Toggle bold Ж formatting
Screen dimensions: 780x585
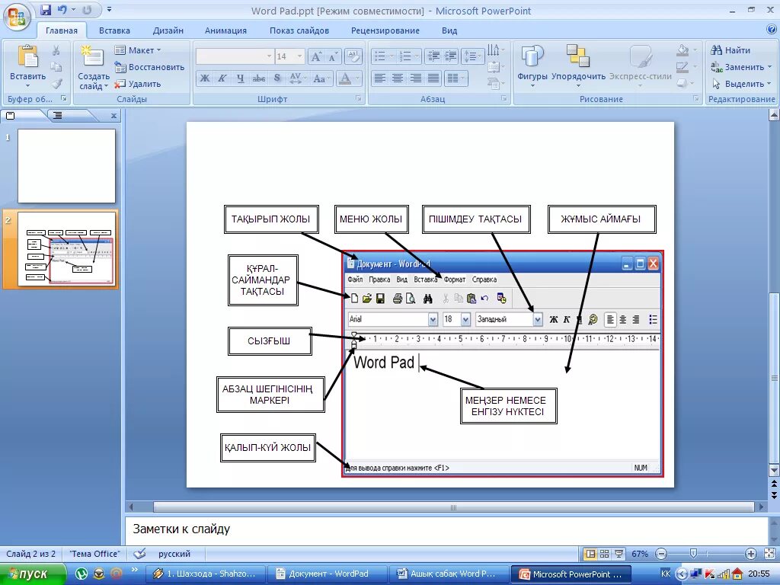[x=204, y=78]
